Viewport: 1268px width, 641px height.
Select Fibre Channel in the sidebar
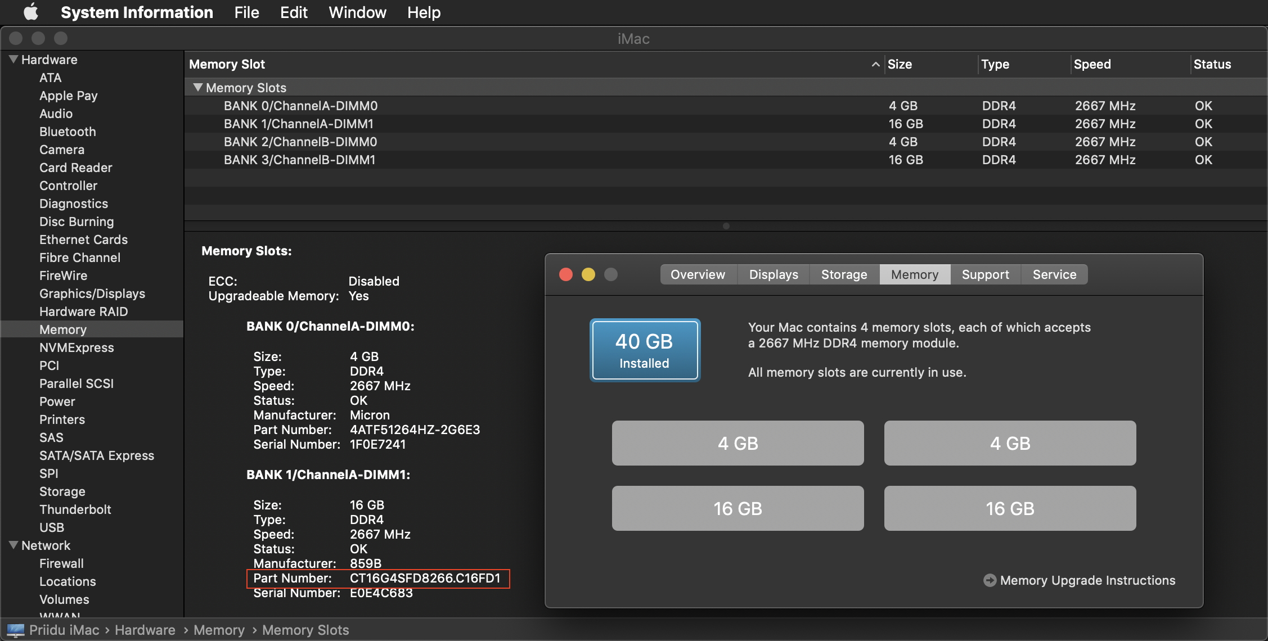point(80,258)
